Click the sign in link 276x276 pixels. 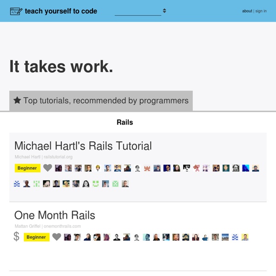coord(261,11)
